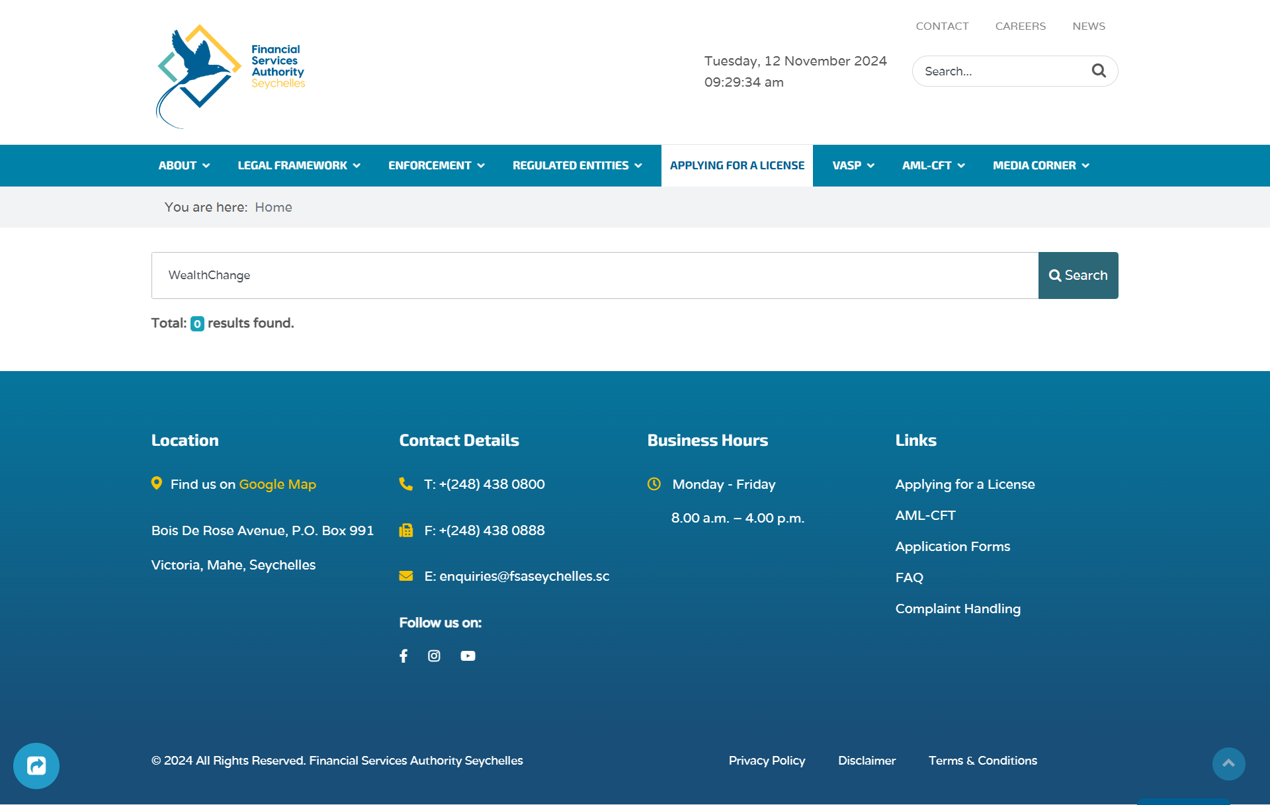
Task: Open the FAQ footer link
Action: click(910, 577)
